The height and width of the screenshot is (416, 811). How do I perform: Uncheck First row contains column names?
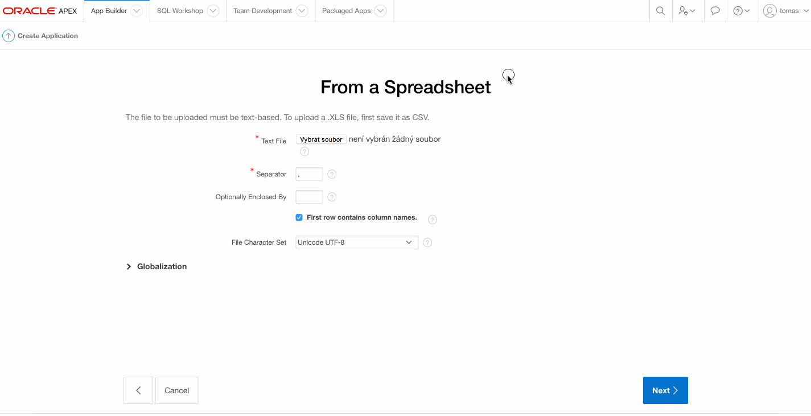(x=299, y=217)
